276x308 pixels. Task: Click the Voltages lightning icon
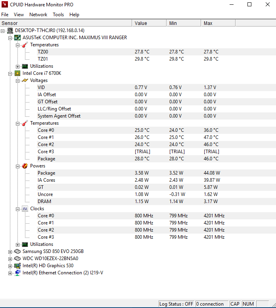(x=25, y=80)
